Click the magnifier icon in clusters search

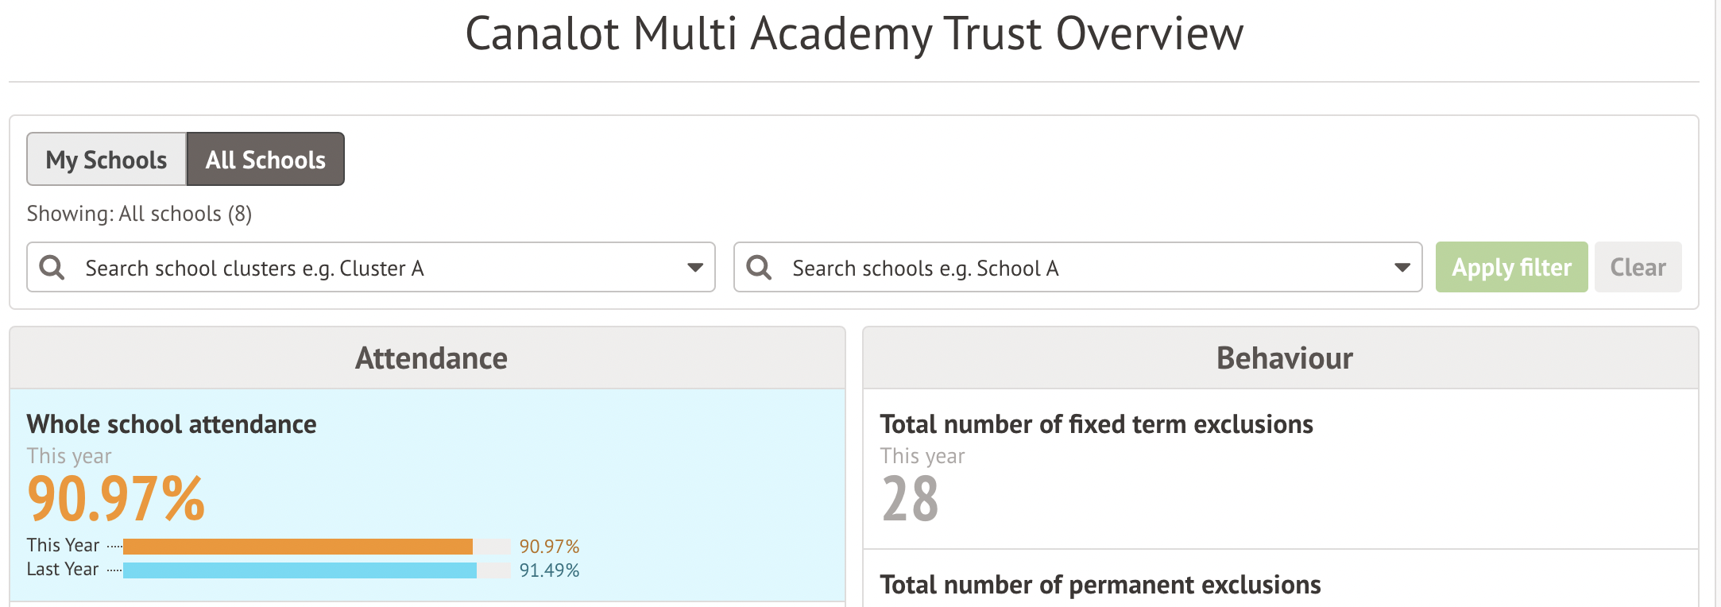52,267
